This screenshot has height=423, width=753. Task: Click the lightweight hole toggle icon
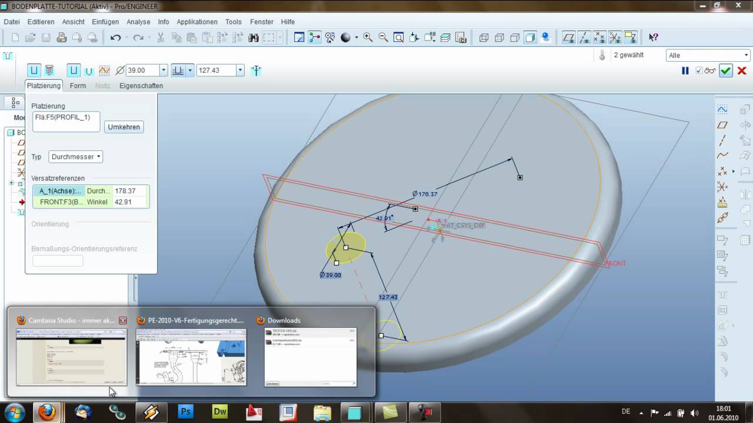(255, 70)
